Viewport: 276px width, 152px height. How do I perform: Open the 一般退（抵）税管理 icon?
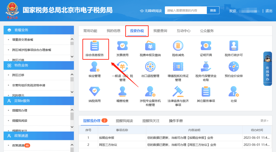[x=122, y=67]
